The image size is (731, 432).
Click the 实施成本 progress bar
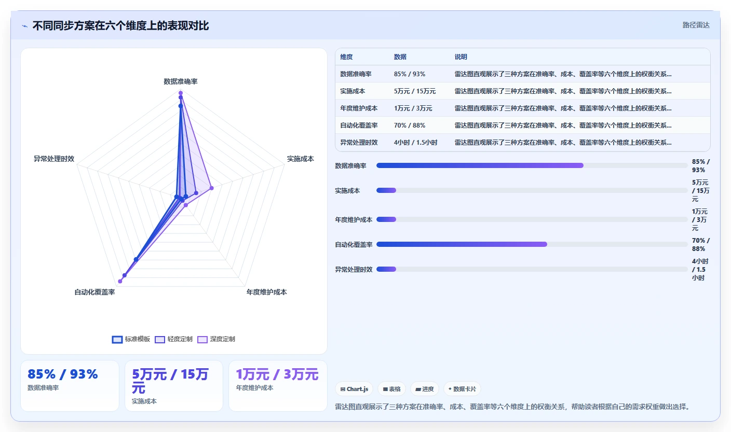(532, 190)
